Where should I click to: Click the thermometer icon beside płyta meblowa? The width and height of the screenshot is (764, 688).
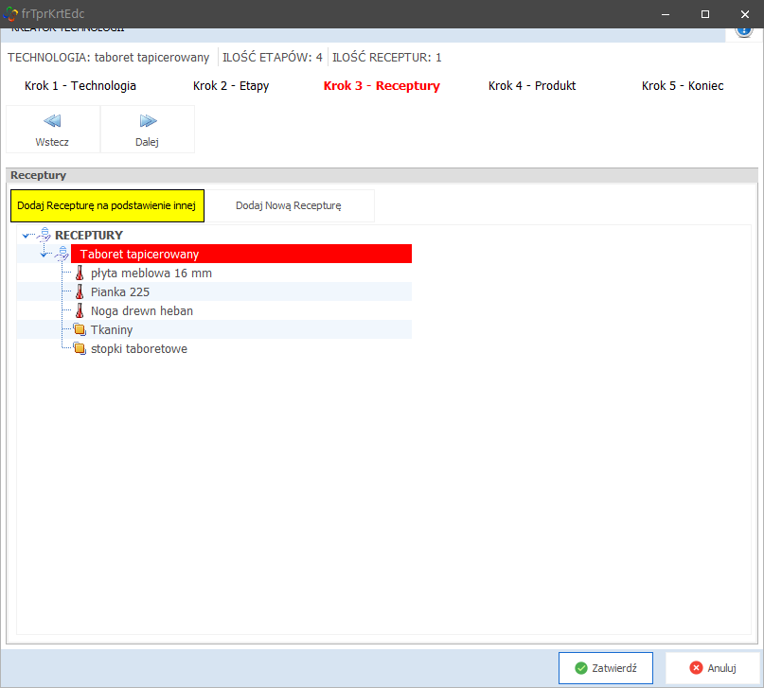click(80, 273)
